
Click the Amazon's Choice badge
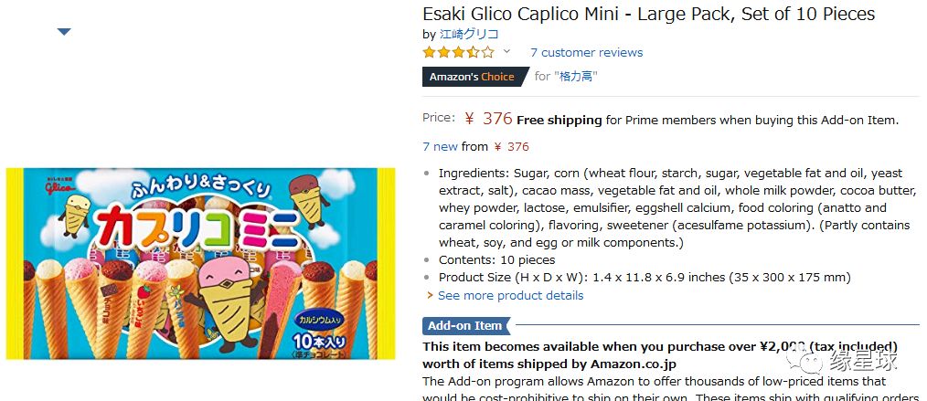pyautogui.click(x=473, y=77)
